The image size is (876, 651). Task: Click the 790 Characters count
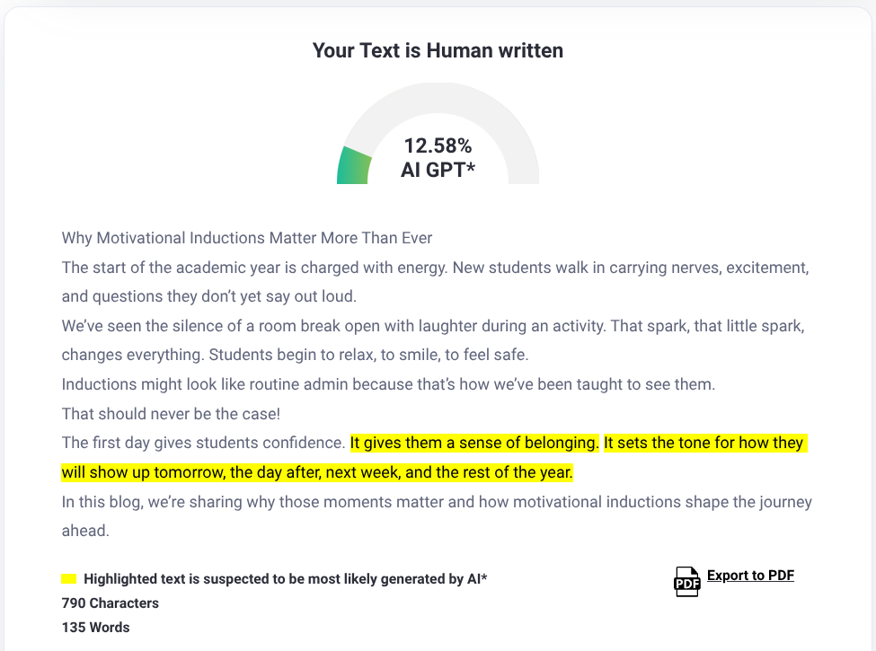coord(111,603)
